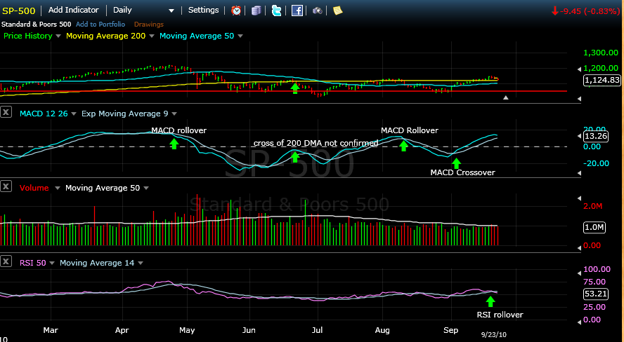Open the Add Indicator menu
This screenshot has width=624, height=342.
click(73, 11)
